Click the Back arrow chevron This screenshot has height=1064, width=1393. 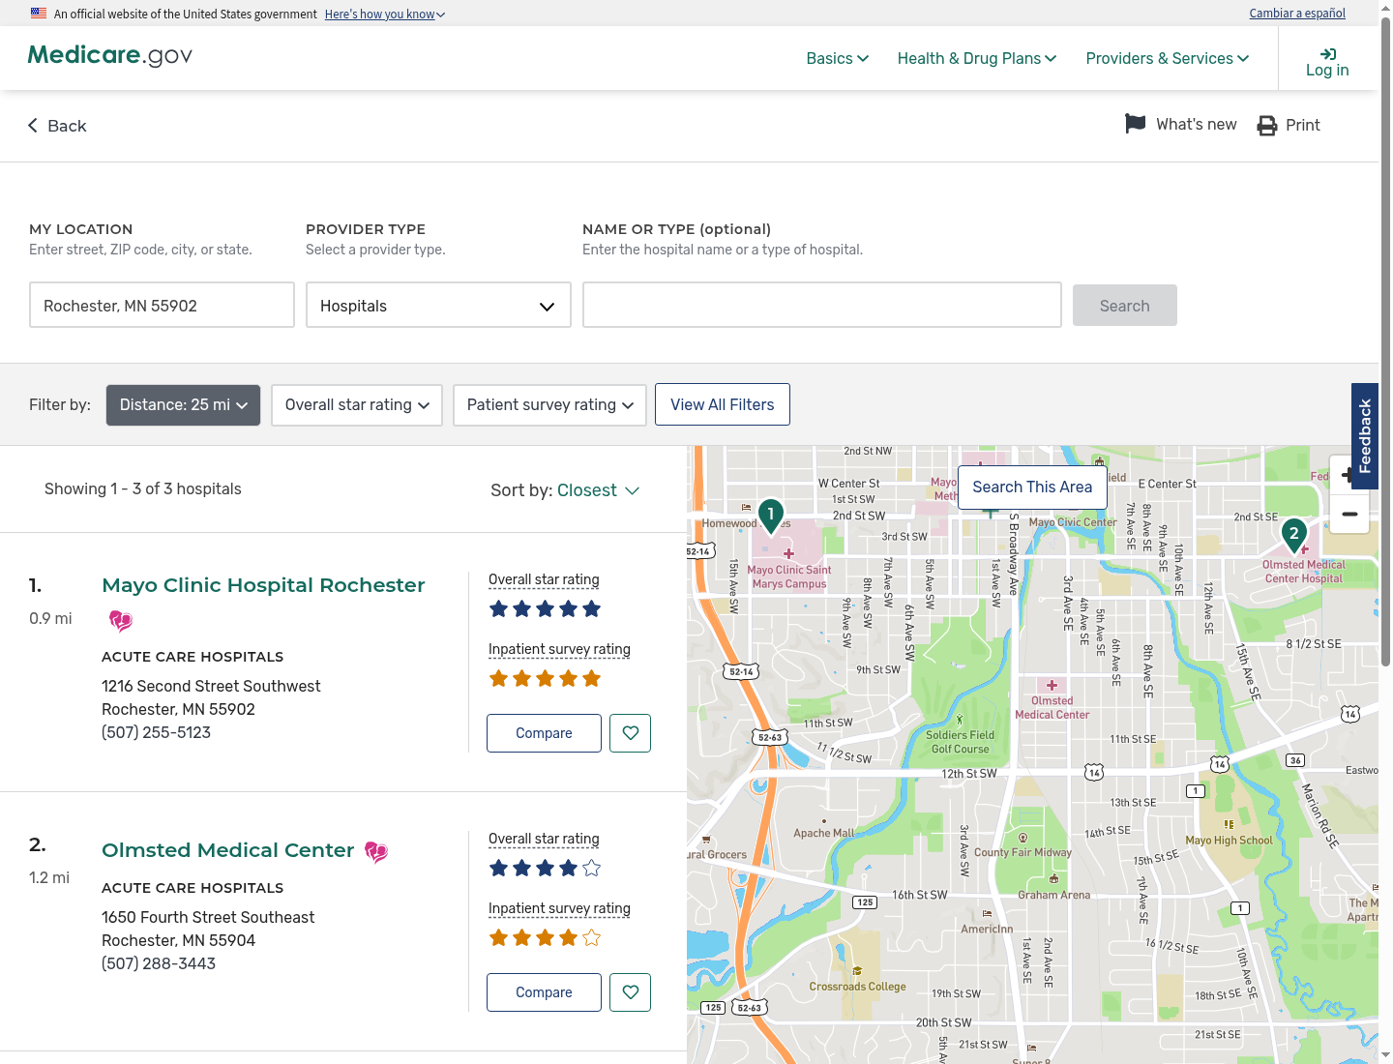[x=33, y=126]
